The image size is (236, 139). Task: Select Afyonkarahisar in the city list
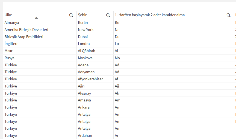click(90, 79)
